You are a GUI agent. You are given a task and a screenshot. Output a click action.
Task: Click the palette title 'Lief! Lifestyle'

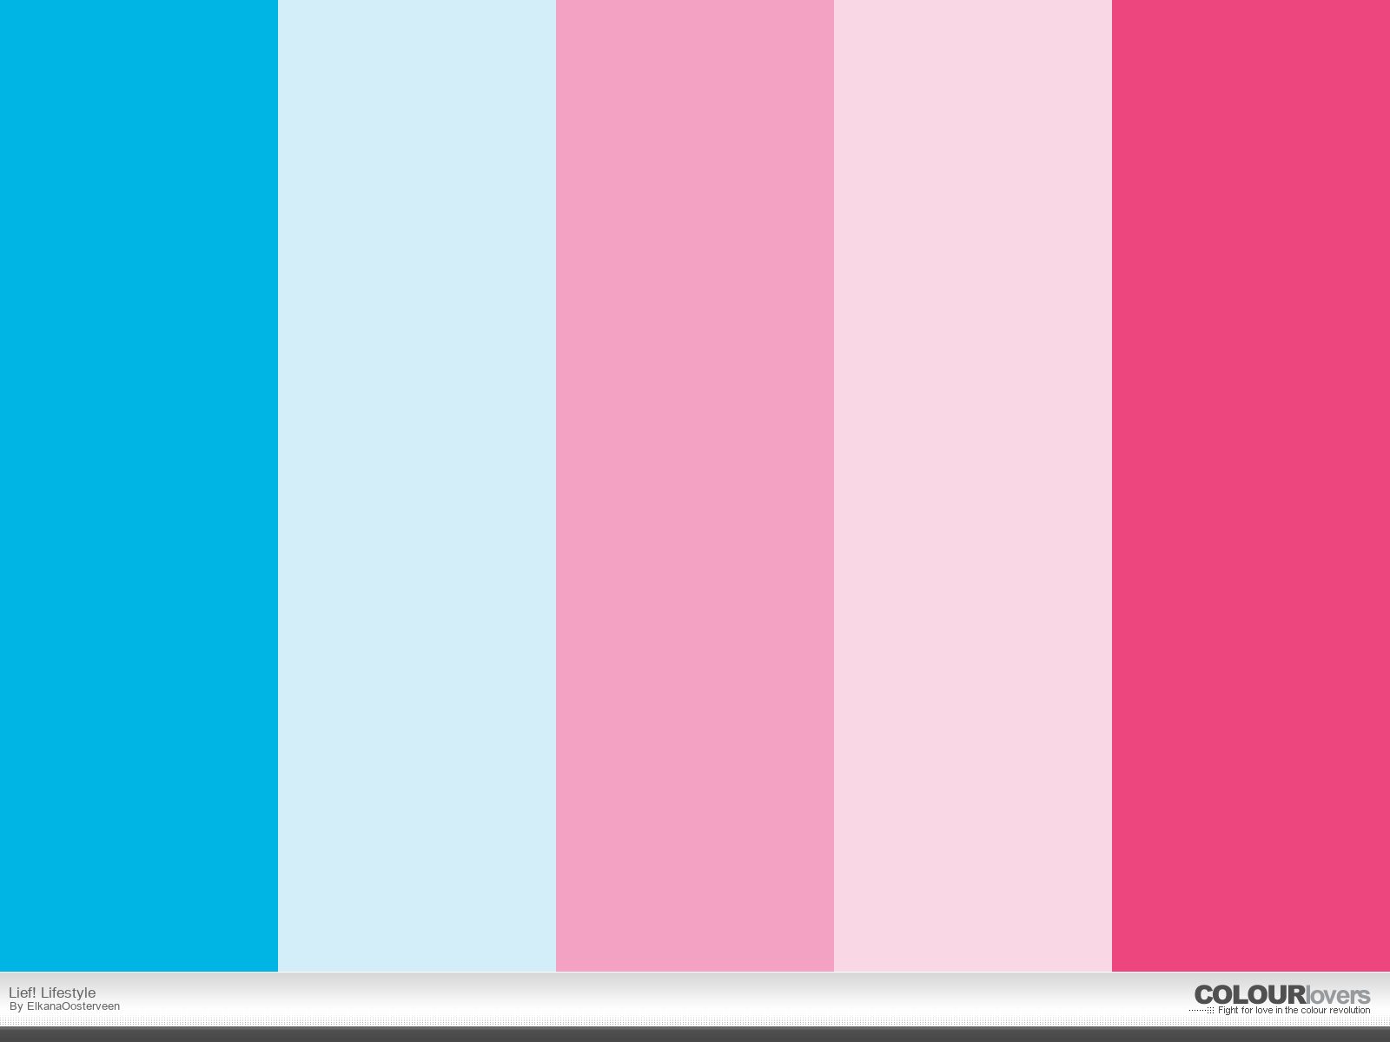tap(52, 993)
